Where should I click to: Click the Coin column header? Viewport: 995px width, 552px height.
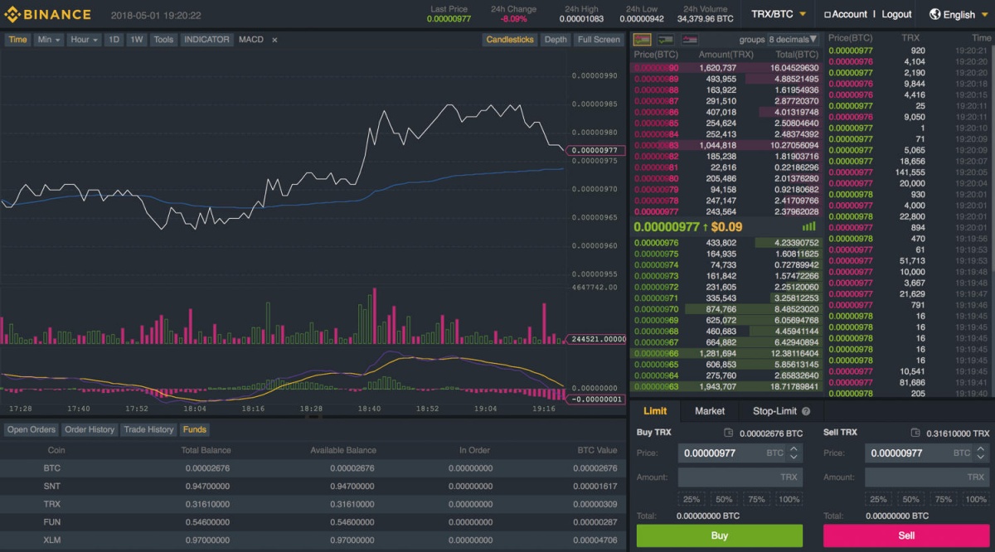pyautogui.click(x=56, y=450)
